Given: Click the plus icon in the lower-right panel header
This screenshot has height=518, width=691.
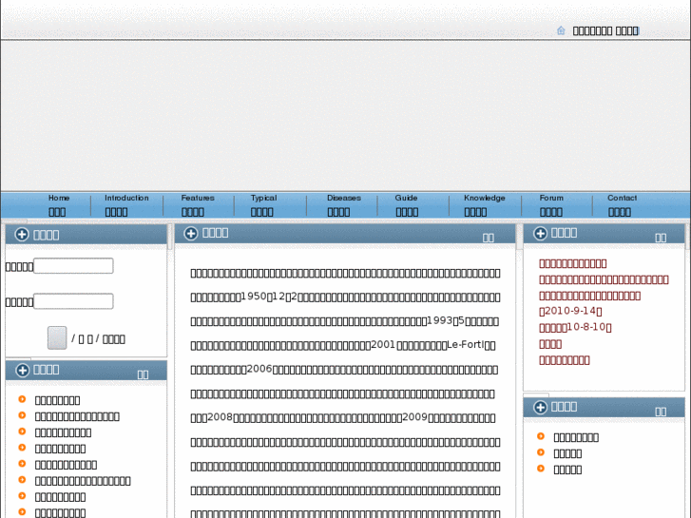Looking at the screenshot, I should click(540, 407).
